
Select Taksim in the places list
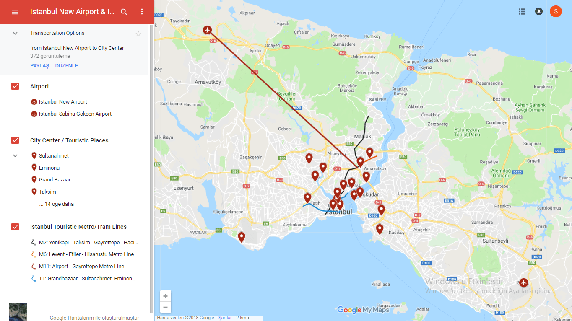(x=47, y=192)
